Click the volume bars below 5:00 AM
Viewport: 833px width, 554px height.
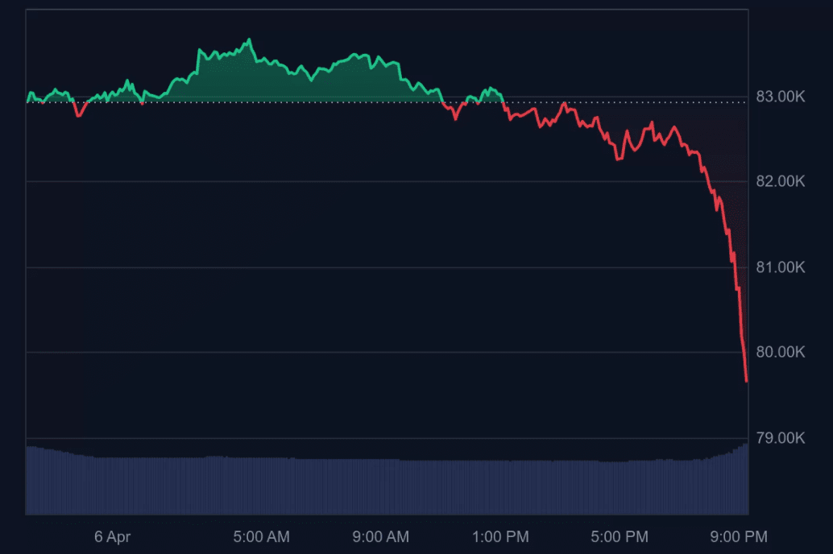pos(262,486)
